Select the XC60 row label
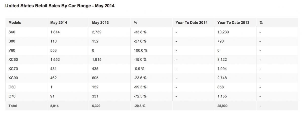Screen dimensions: 304x118 coord(13,60)
